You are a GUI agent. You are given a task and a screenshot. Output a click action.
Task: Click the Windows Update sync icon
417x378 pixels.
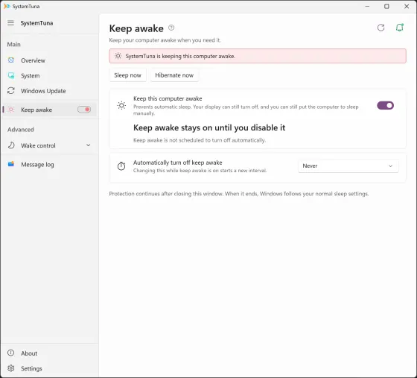pyautogui.click(x=11, y=91)
